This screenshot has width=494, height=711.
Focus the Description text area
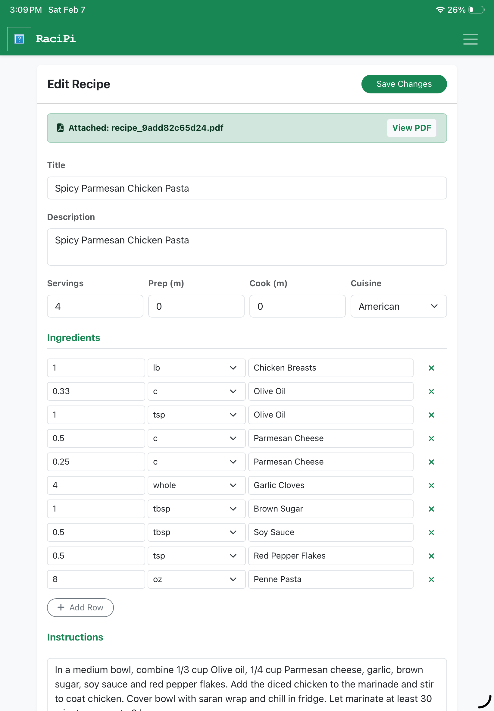pos(246,247)
